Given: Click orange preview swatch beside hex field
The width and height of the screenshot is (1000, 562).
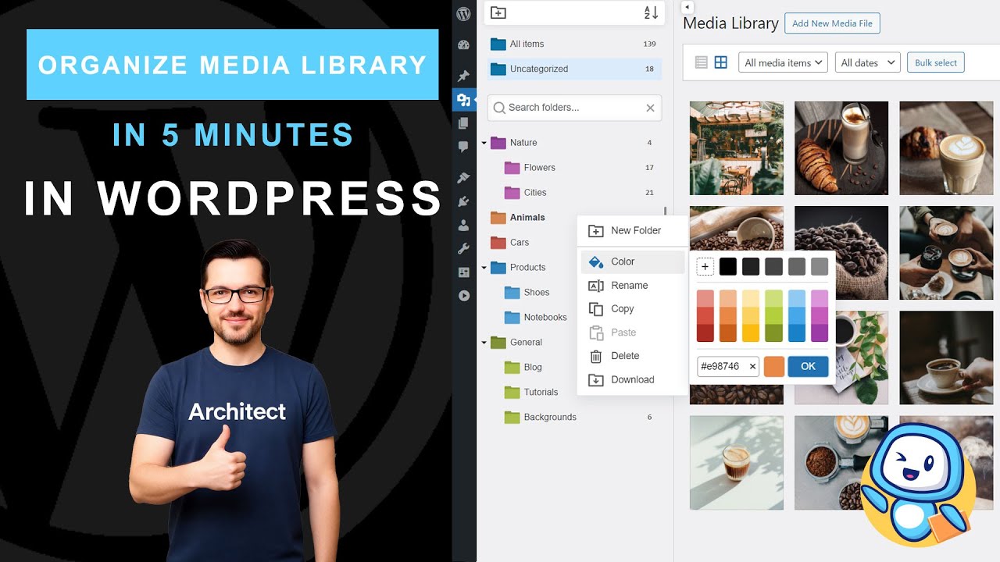Looking at the screenshot, I should 773,366.
